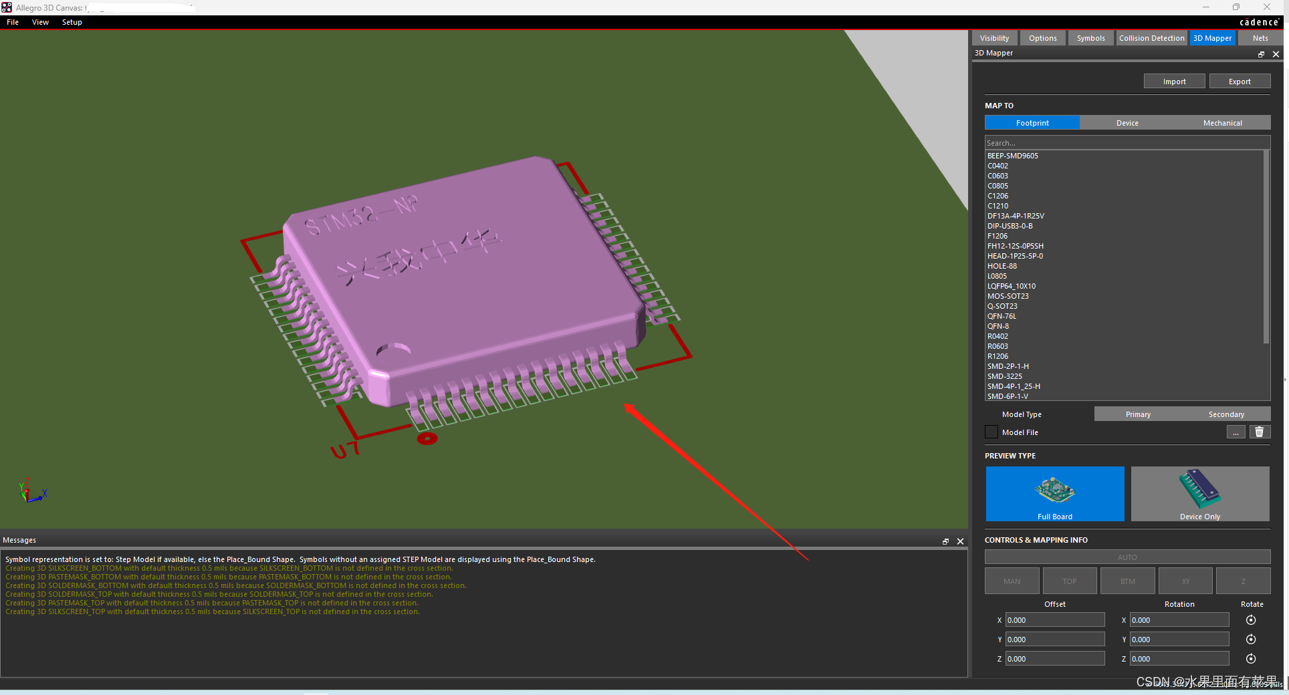Open the Setup menu

click(72, 22)
